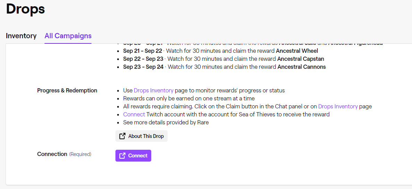Click the Sep 21 - Sep 22 date range
The image size is (412, 189).
(x=143, y=51)
